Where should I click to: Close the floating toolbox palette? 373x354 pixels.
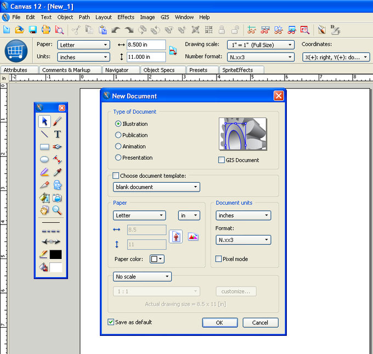pos(62,108)
